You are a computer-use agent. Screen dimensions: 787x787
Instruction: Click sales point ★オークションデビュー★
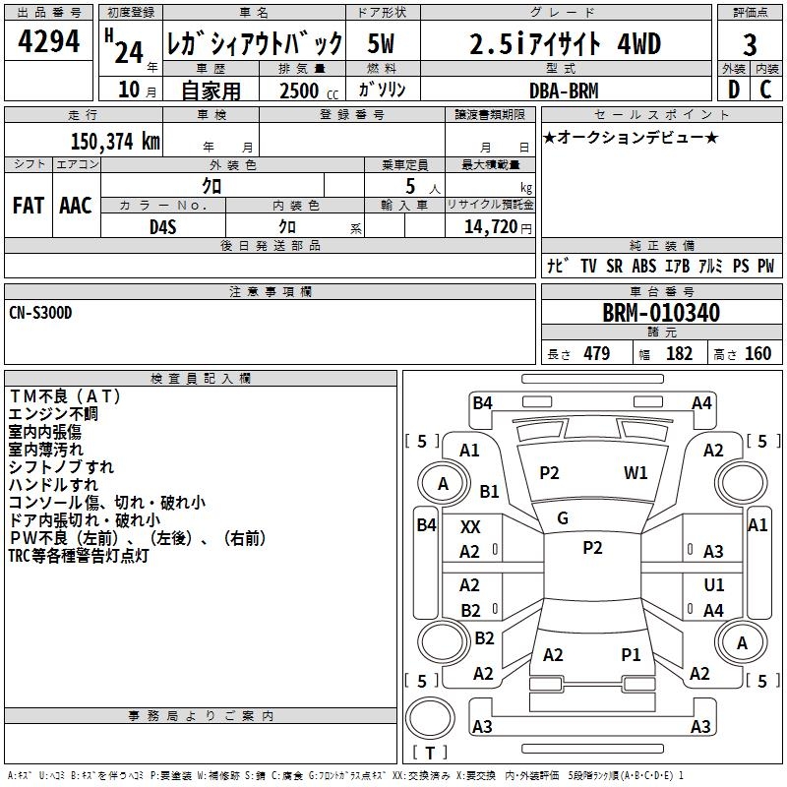coord(631,137)
